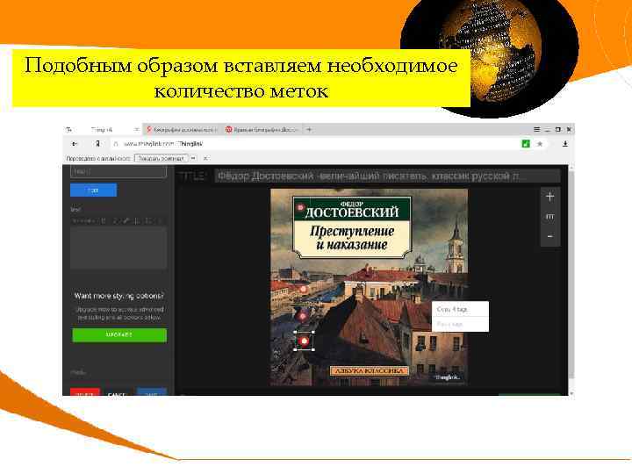Click the selected tag with resize handles
Image resolution: width=632 pixels, height=474 pixels.
tap(305, 341)
